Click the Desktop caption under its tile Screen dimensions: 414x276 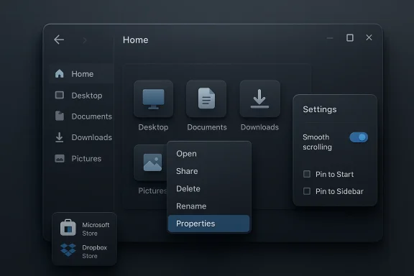tap(153, 127)
